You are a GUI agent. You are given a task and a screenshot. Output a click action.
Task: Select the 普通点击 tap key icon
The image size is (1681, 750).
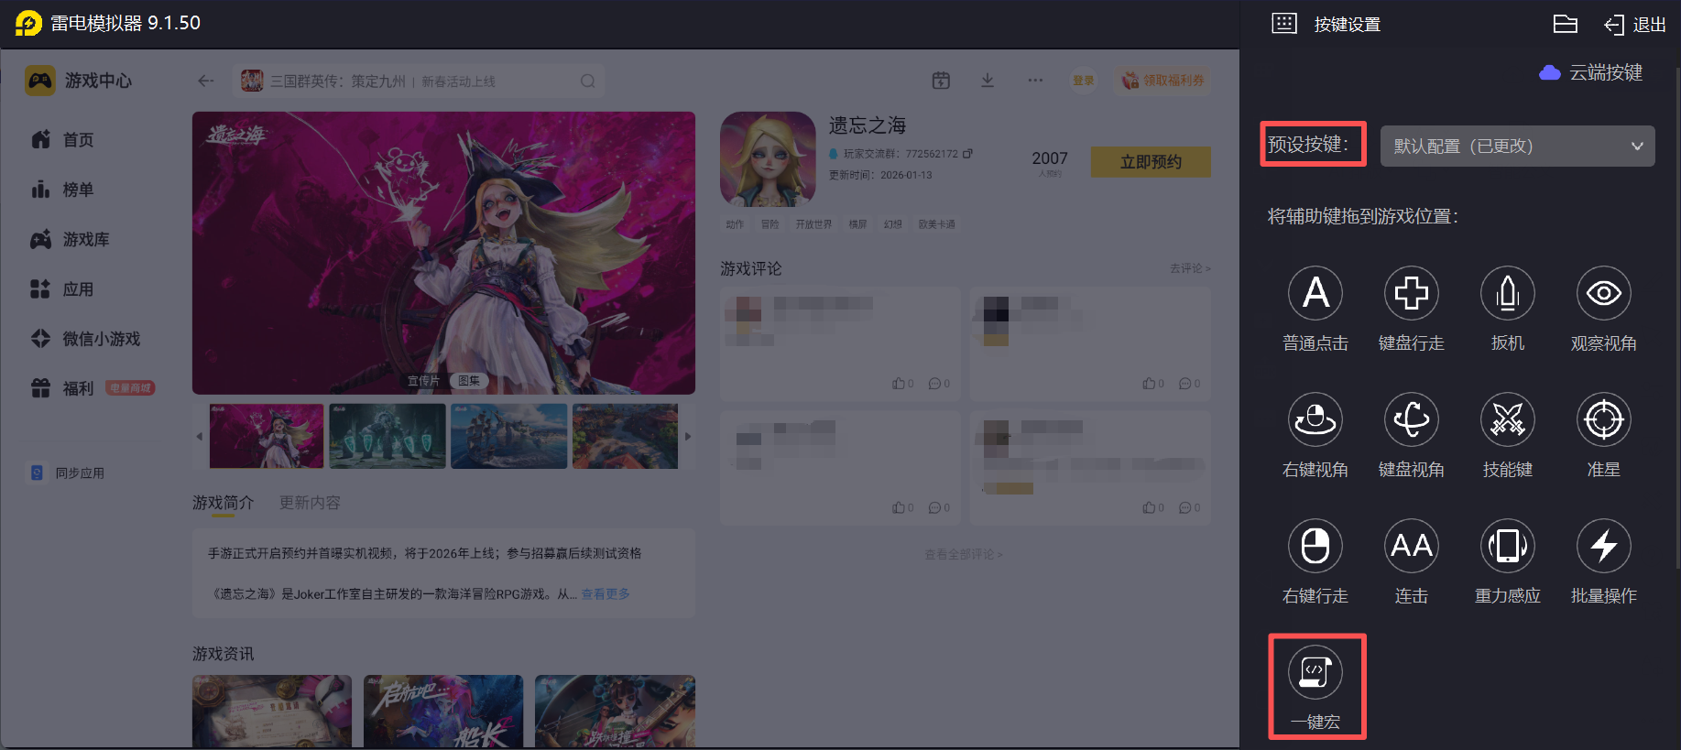(x=1315, y=293)
